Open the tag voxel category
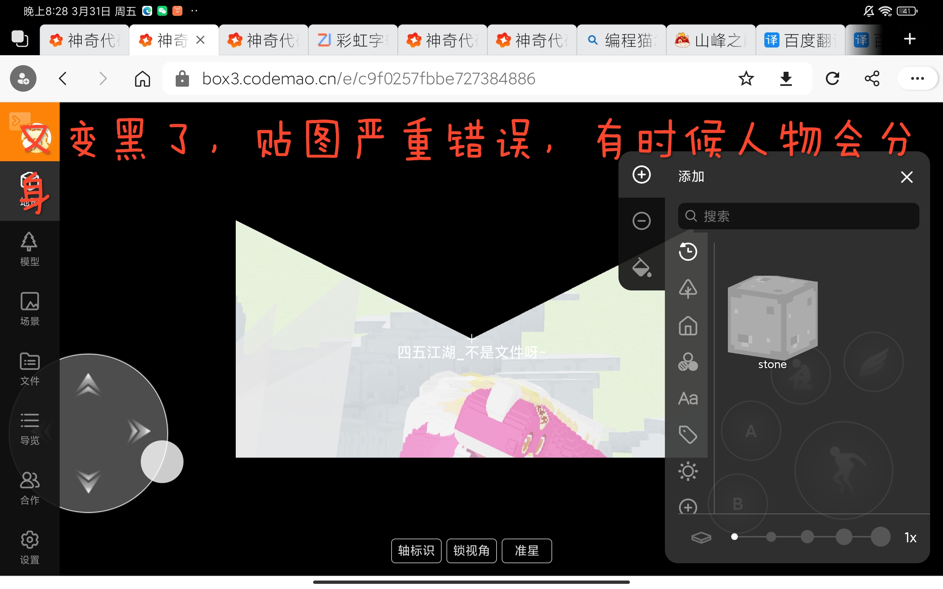 (688, 434)
